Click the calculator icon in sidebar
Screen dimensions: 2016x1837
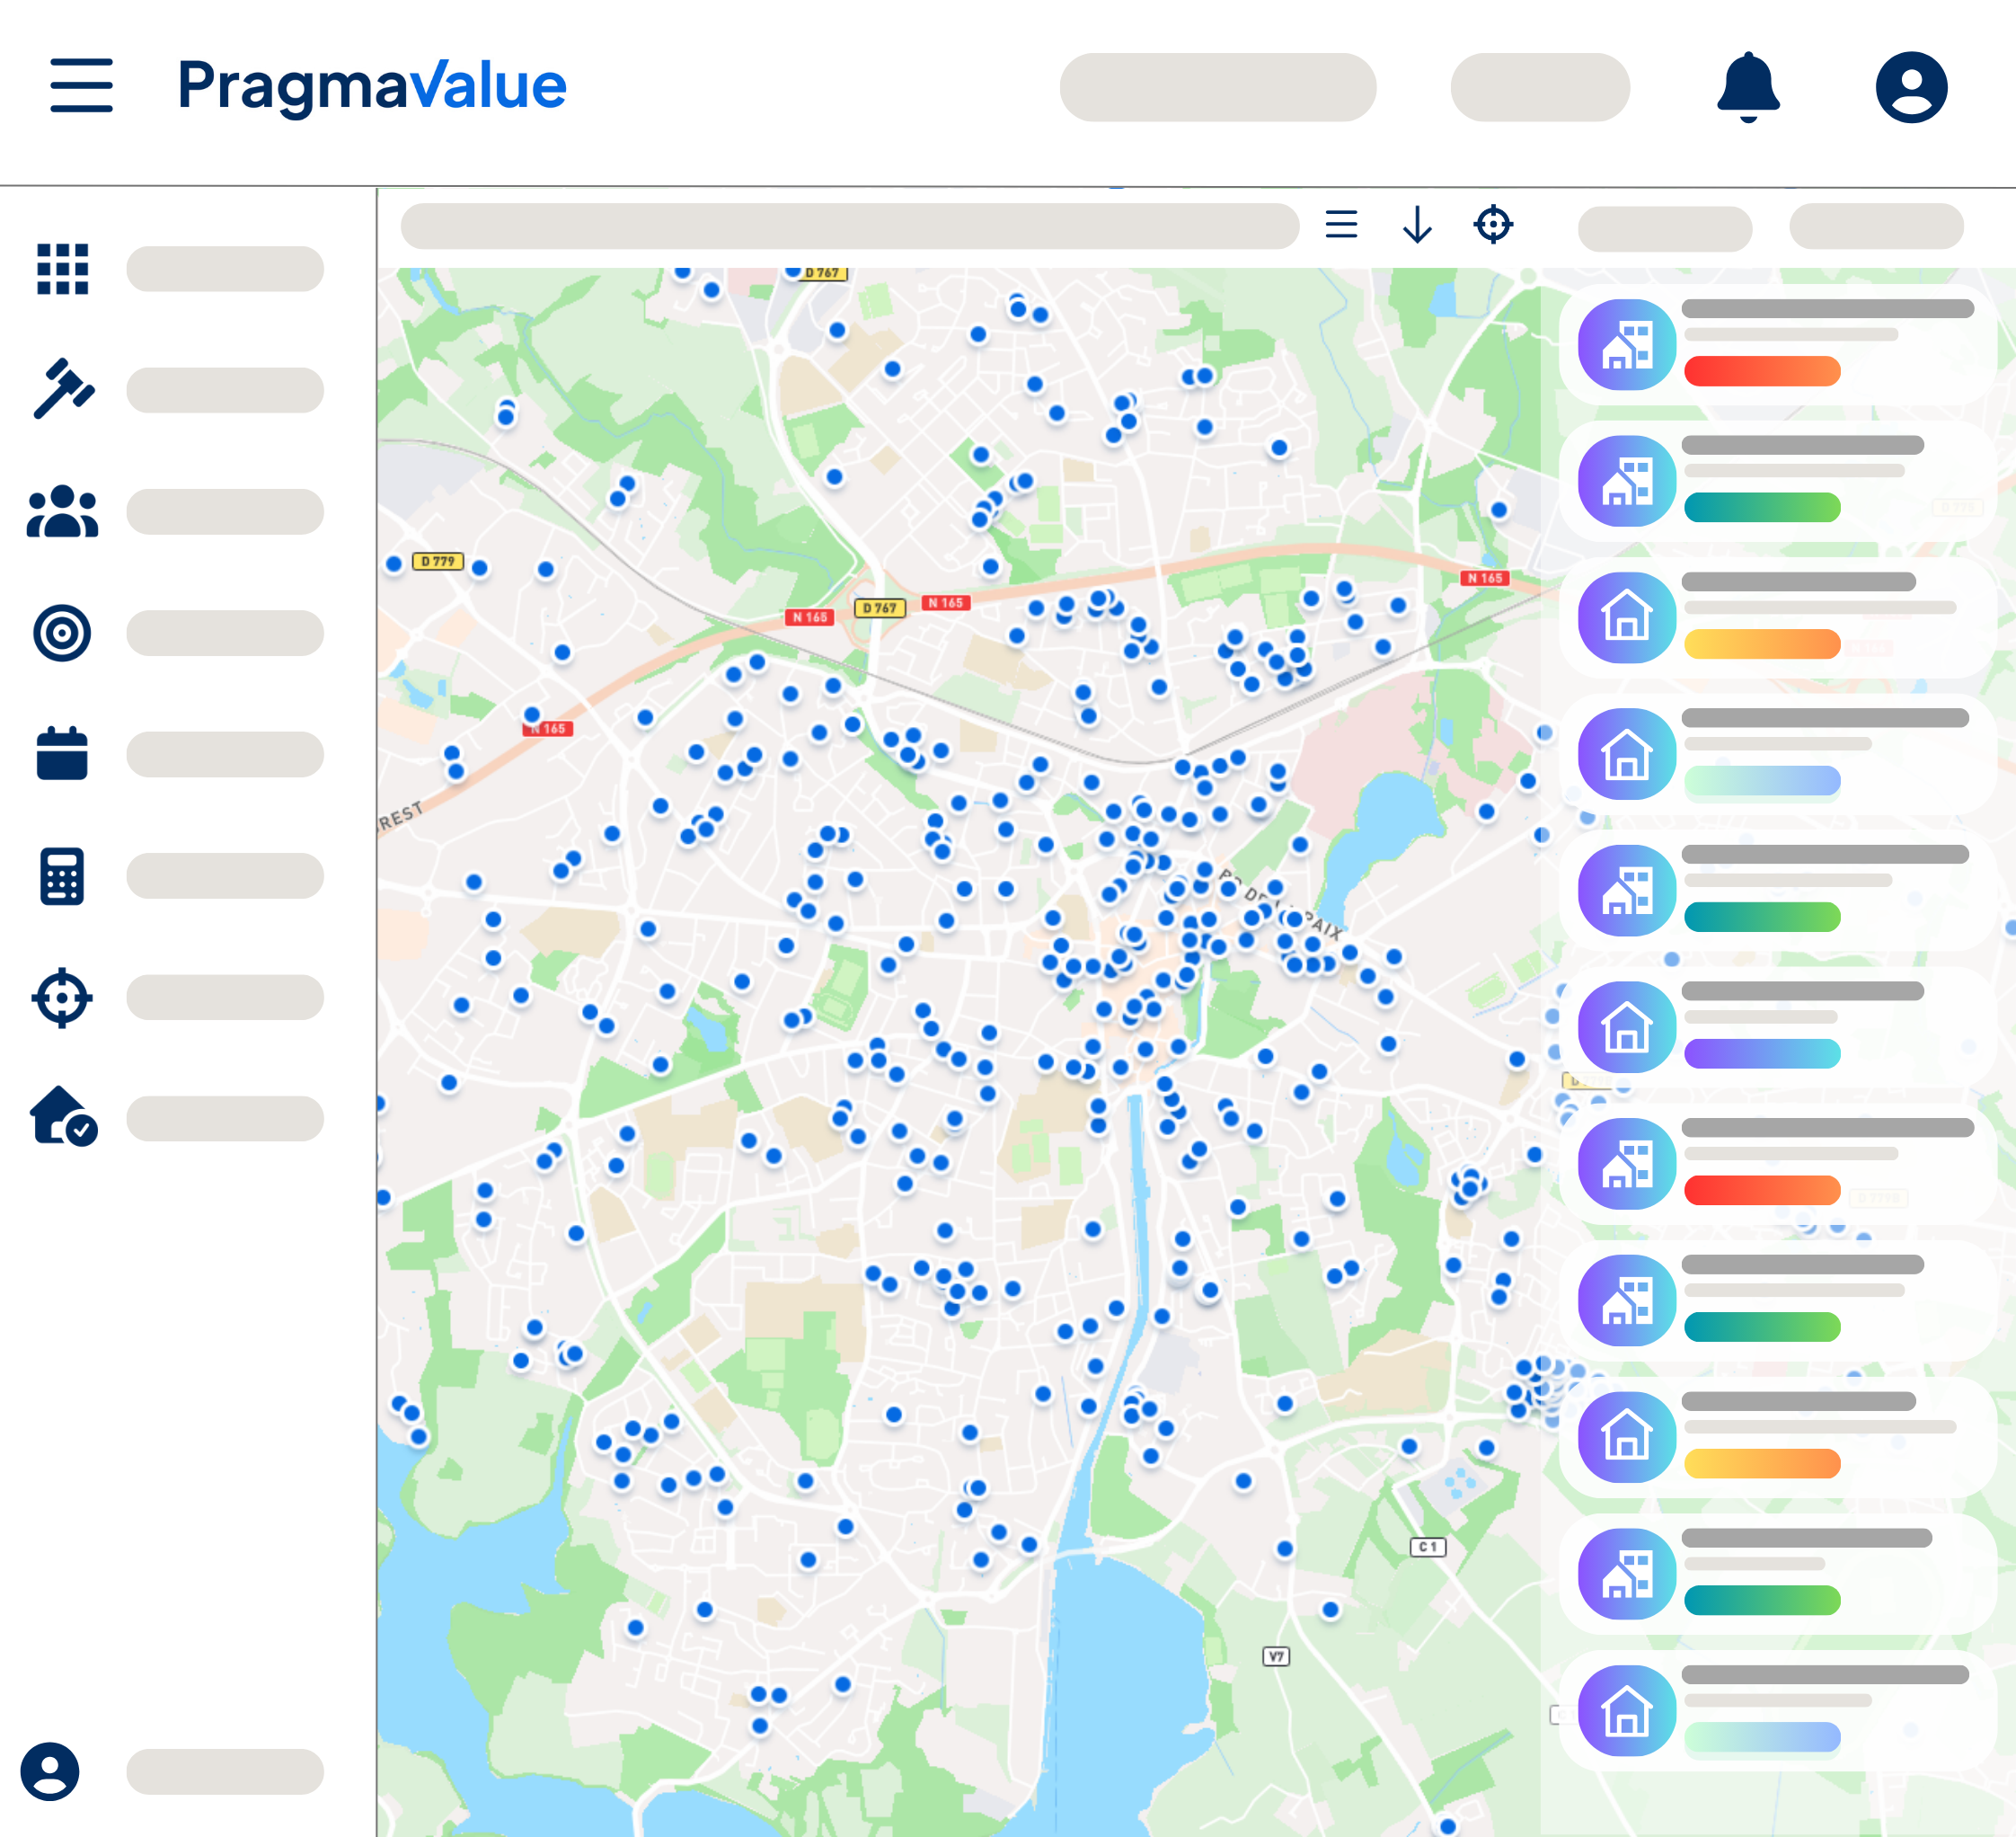click(62, 876)
